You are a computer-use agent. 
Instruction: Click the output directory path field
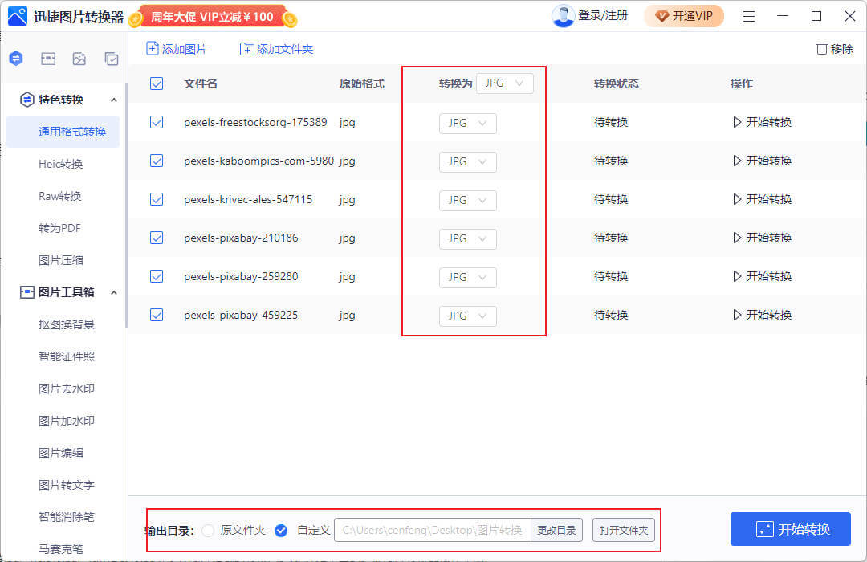(x=432, y=530)
